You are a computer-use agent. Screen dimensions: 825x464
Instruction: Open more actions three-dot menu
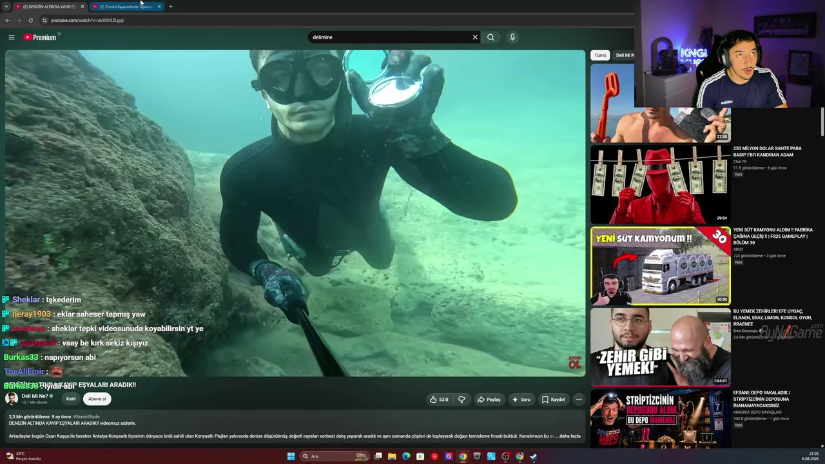(579, 400)
